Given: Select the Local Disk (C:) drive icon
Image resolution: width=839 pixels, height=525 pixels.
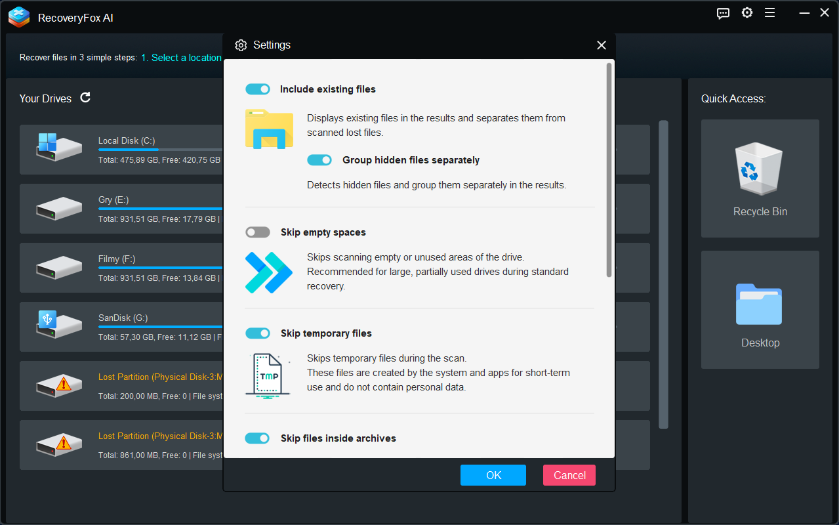Looking at the screenshot, I should pos(59,148).
